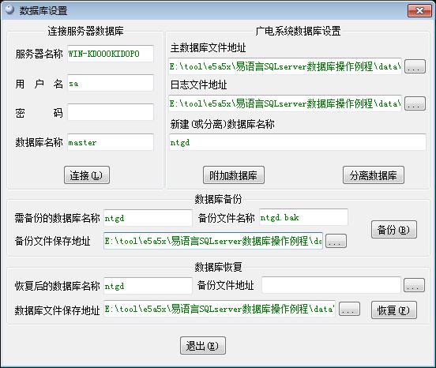Click the 恢复(F) restore button
Screen dimensions: 436x368
pyautogui.click(x=394, y=310)
